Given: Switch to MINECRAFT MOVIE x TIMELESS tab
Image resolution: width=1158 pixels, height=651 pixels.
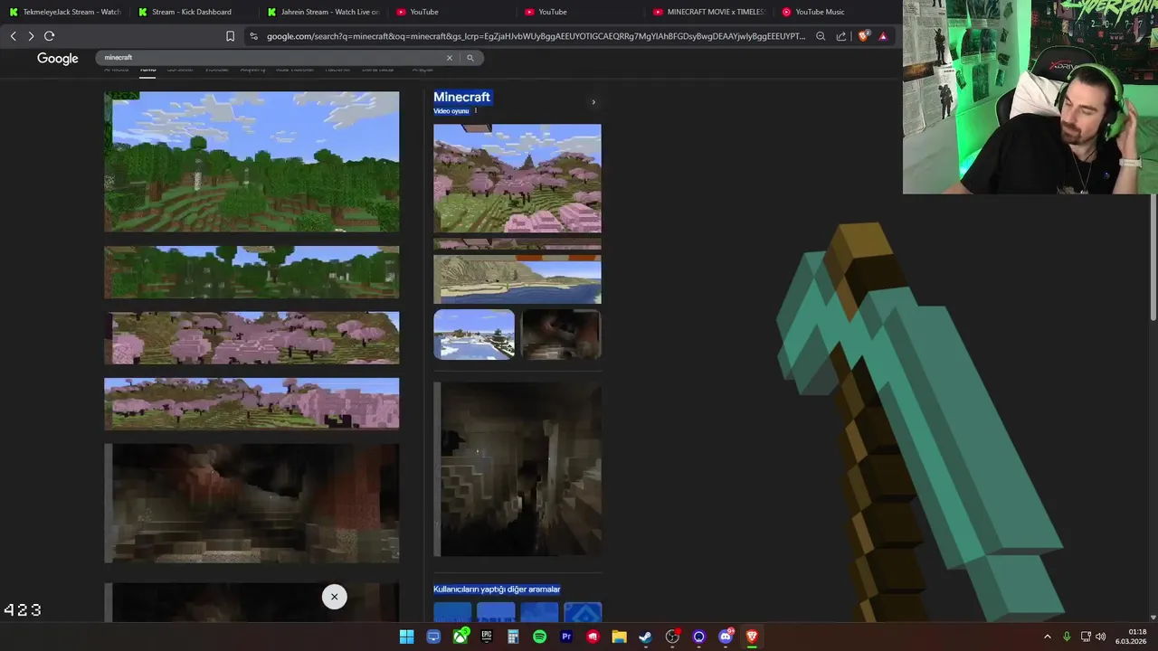Looking at the screenshot, I should click(x=708, y=12).
